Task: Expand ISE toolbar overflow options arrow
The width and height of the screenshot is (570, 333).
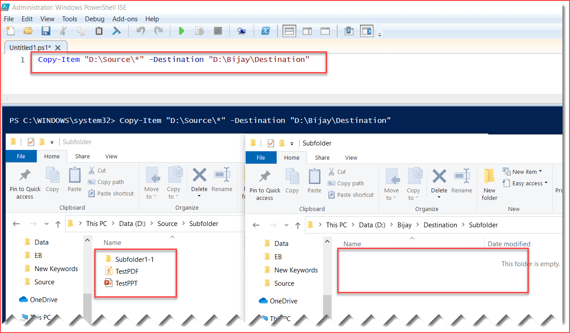Action: [380, 34]
